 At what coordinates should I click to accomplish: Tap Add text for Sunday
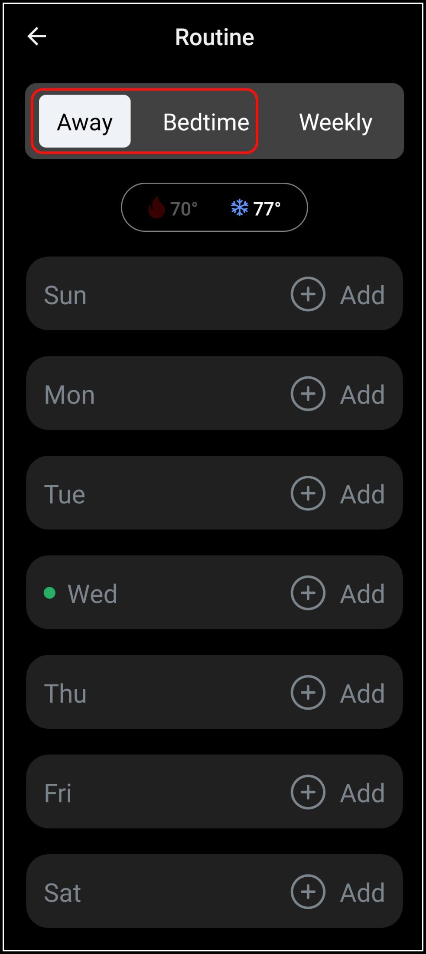pyautogui.click(x=362, y=295)
